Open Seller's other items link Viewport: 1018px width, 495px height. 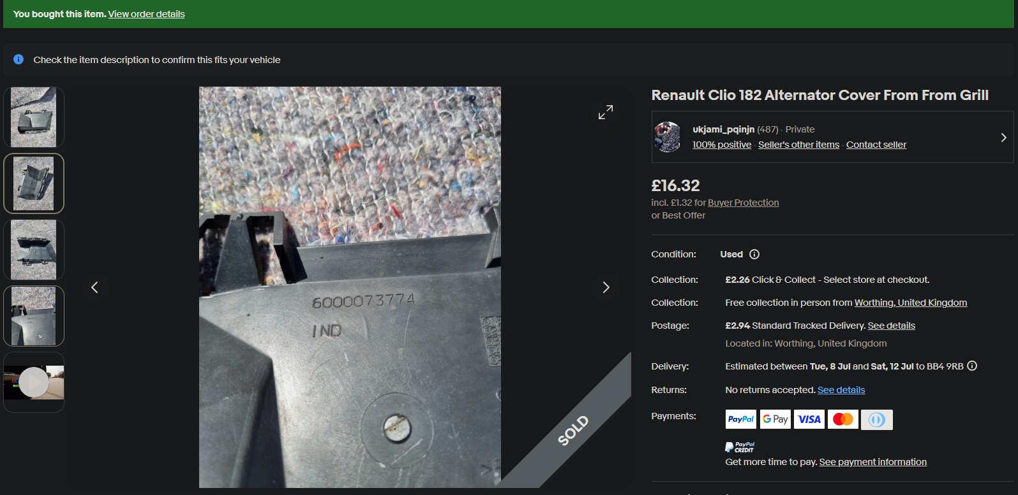798,145
